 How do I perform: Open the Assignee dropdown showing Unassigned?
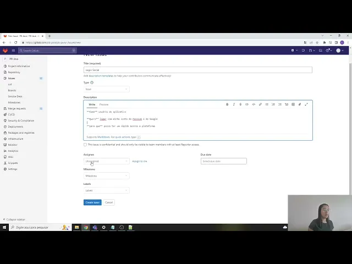click(x=106, y=161)
